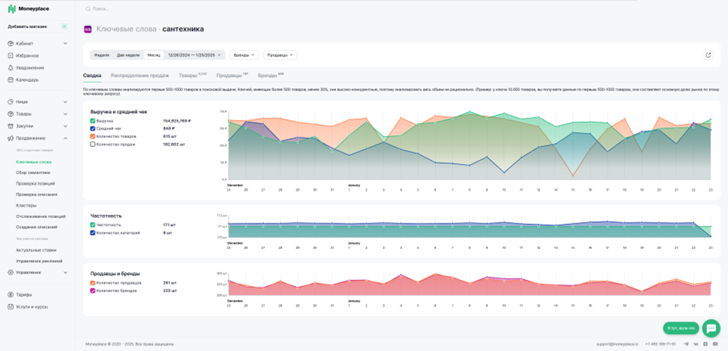Expand the Ниши sidebar section
This screenshot has height=351, width=728.
point(38,101)
